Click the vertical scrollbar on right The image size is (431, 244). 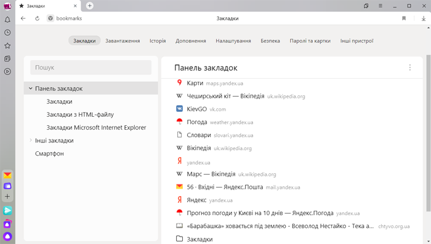point(429,133)
